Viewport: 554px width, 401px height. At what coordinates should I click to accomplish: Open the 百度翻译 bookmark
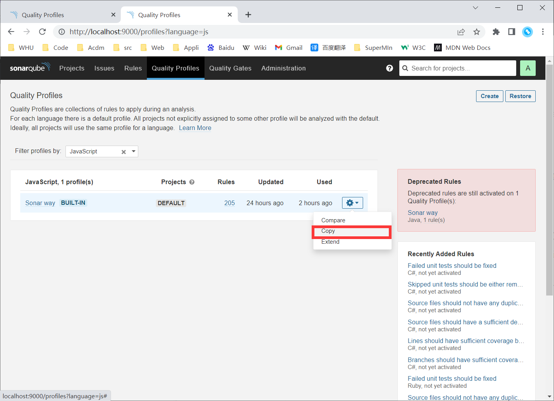point(328,47)
